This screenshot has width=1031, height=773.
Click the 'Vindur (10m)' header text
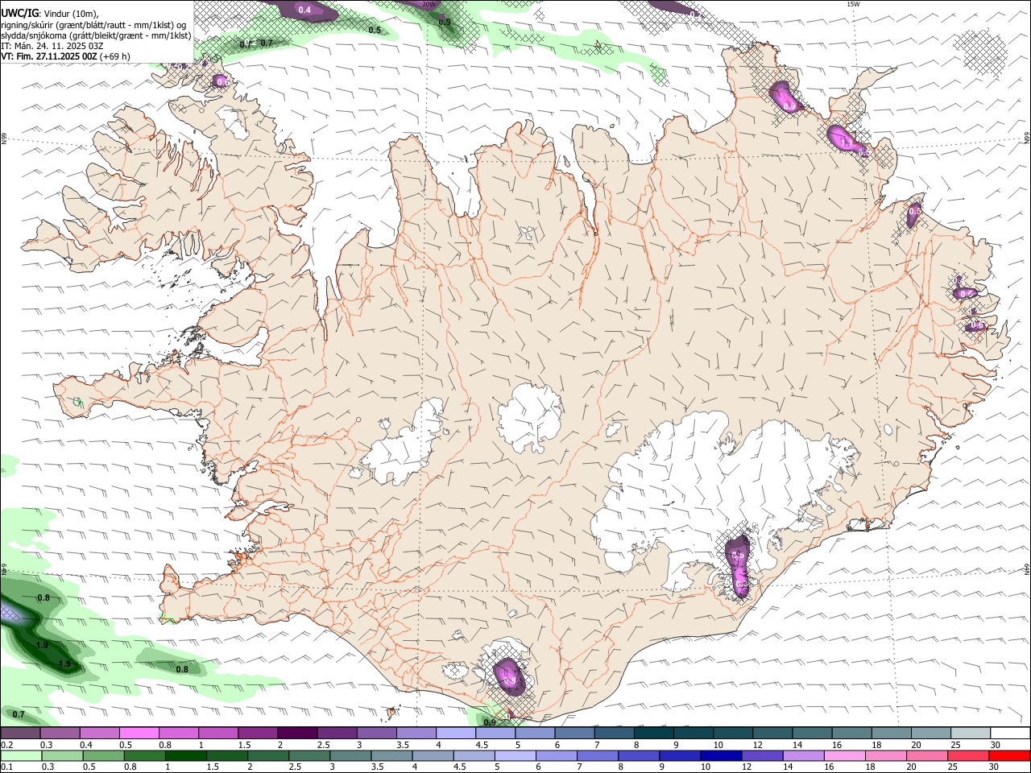click(71, 14)
